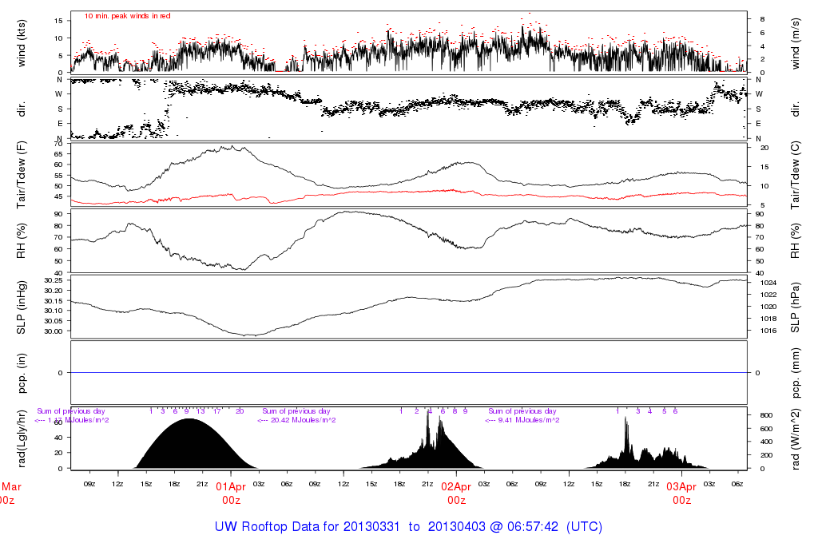Select the 'pcp. (in)' axis label

[22, 373]
